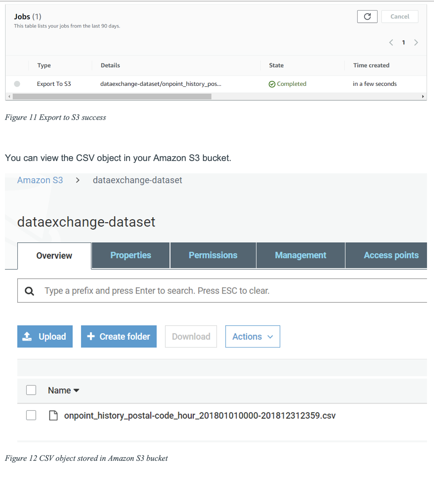Go to previous page of jobs

(x=391, y=42)
